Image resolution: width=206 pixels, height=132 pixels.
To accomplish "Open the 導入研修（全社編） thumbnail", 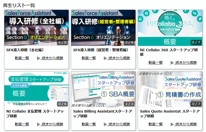I will click(x=36, y=28).
